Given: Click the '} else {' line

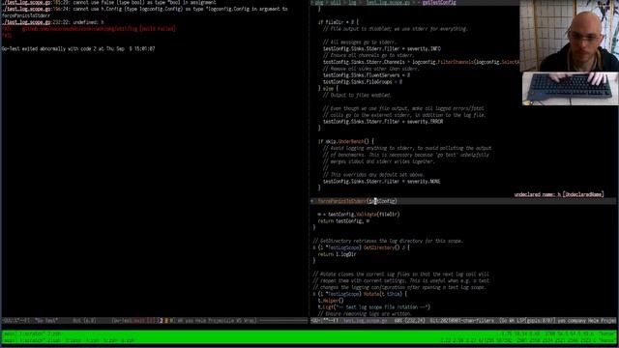Looking at the screenshot, I should click(328, 89).
